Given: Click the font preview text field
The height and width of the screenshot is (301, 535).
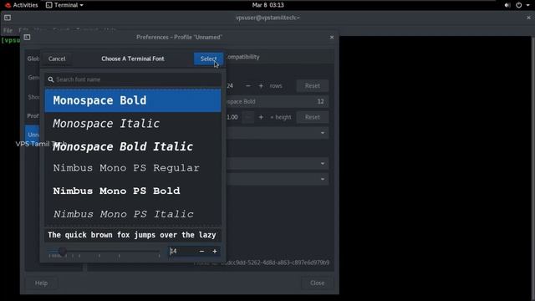Looking at the screenshot, I should [133, 235].
